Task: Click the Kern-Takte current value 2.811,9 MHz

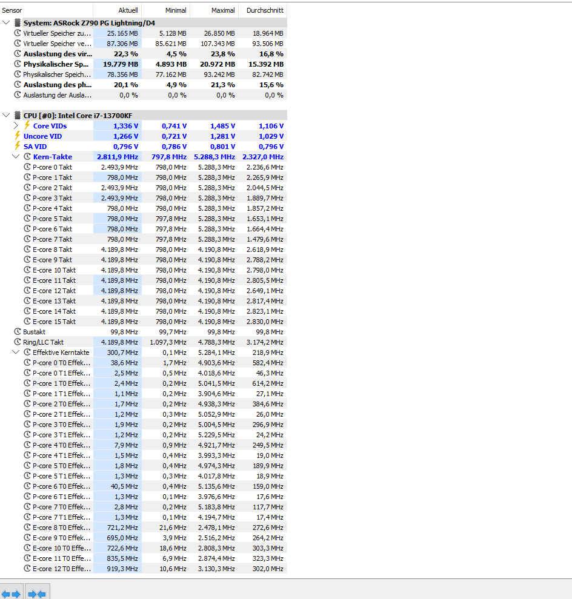Action: pos(118,157)
